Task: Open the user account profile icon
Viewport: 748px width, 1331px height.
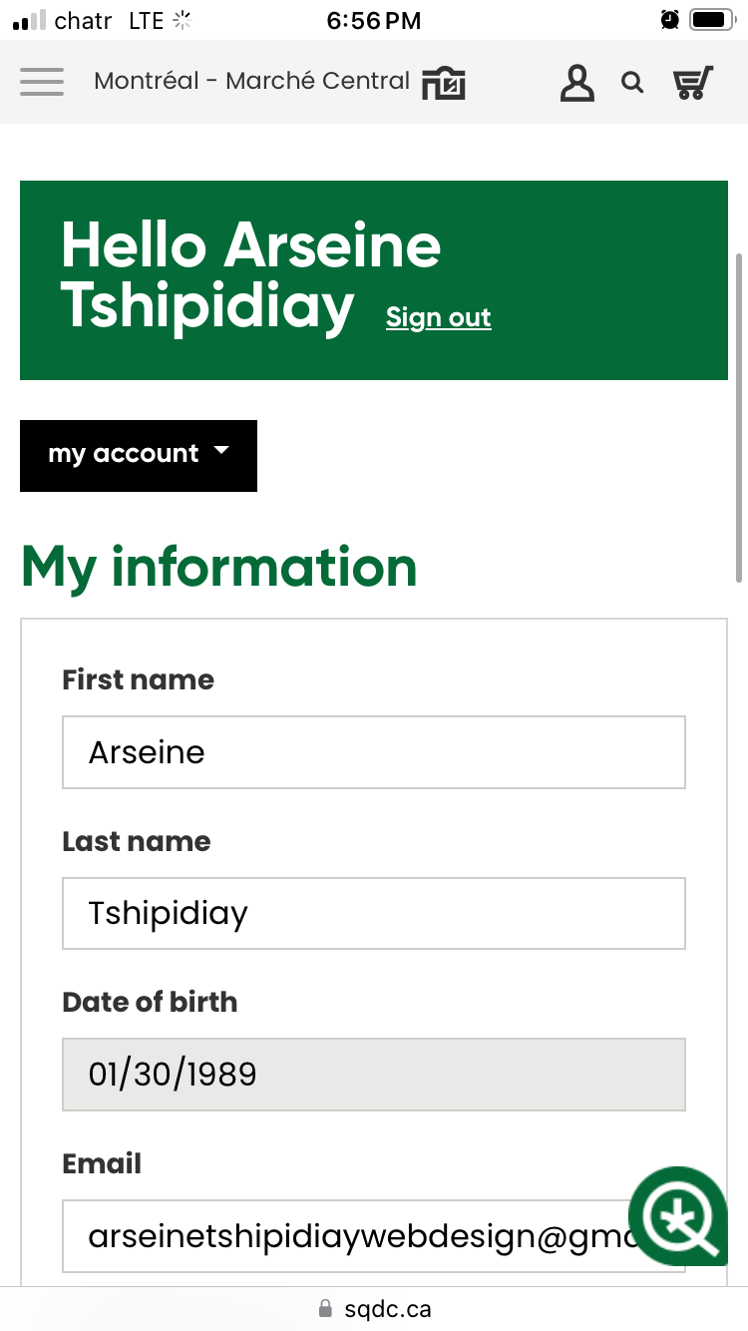Action: 576,84
